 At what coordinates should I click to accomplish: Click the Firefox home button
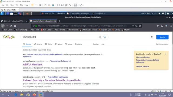tap(15, 26)
